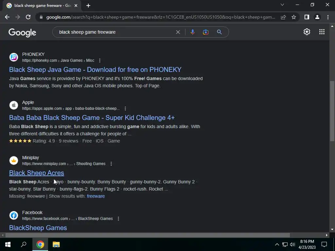
Task: Click the scroll down arrow
Action: pyautogui.click(x=332, y=230)
